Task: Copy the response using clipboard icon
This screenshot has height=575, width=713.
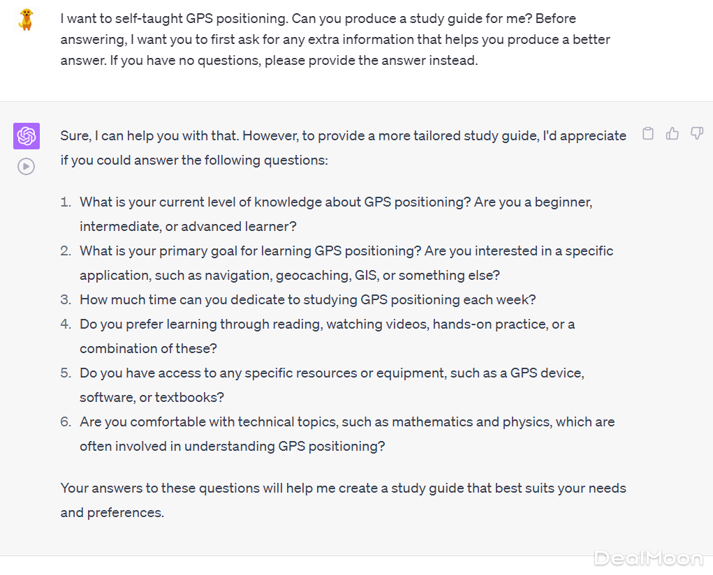Action: coord(648,133)
